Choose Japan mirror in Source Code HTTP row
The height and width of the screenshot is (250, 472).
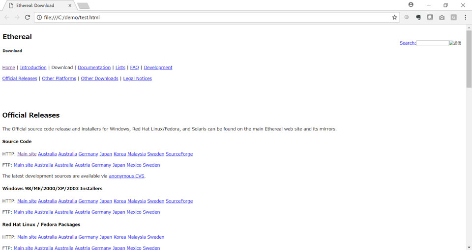(106, 154)
